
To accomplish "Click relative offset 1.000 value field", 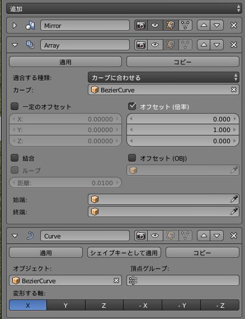I will [183, 130].
